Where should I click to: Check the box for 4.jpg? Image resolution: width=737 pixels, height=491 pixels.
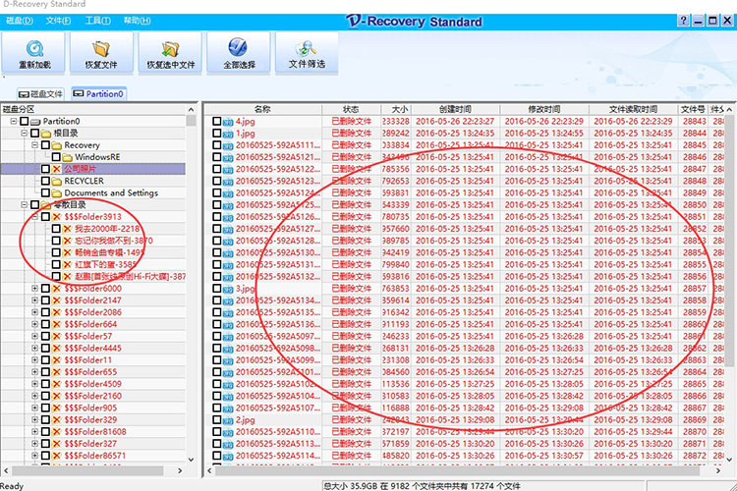pyautogui.click(x=217, y=121)
